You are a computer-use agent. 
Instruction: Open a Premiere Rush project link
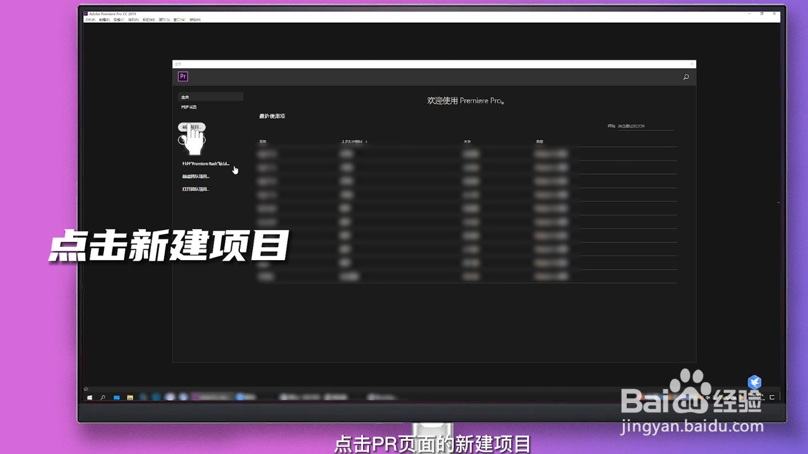206,163
